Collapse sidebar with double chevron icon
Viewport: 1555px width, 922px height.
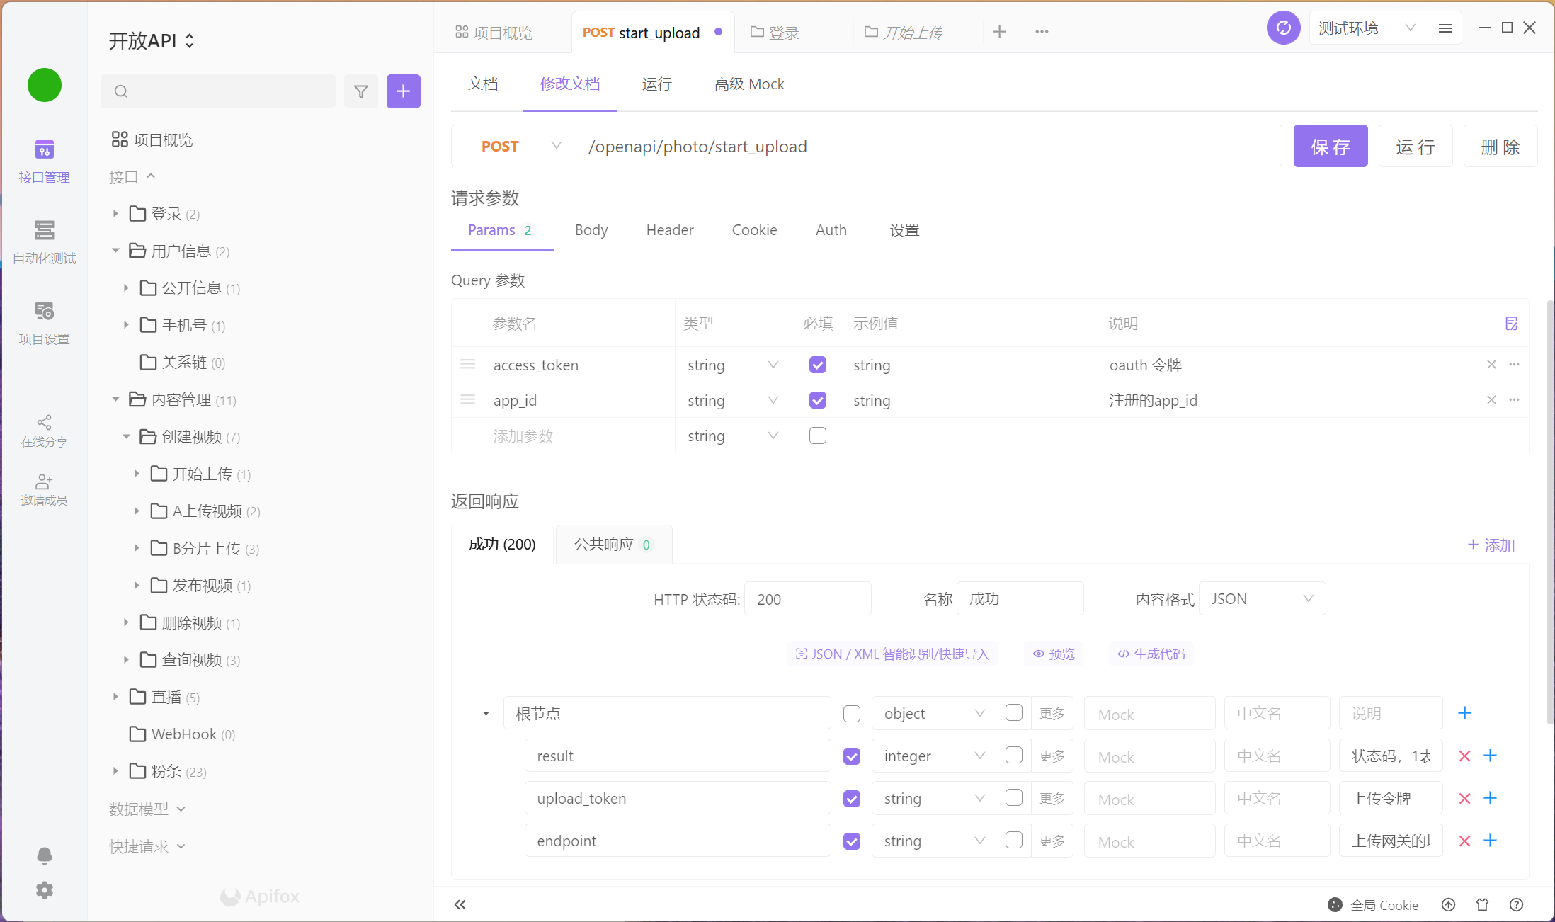(x=460, y=904)
